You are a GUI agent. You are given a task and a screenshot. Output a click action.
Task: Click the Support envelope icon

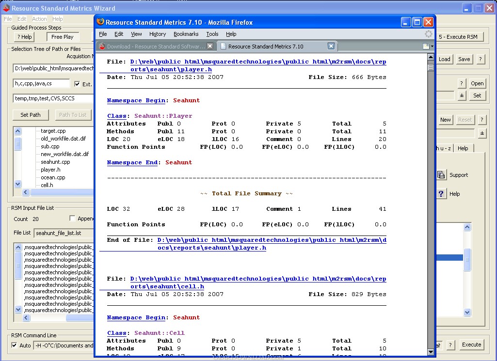coord(441,175)
